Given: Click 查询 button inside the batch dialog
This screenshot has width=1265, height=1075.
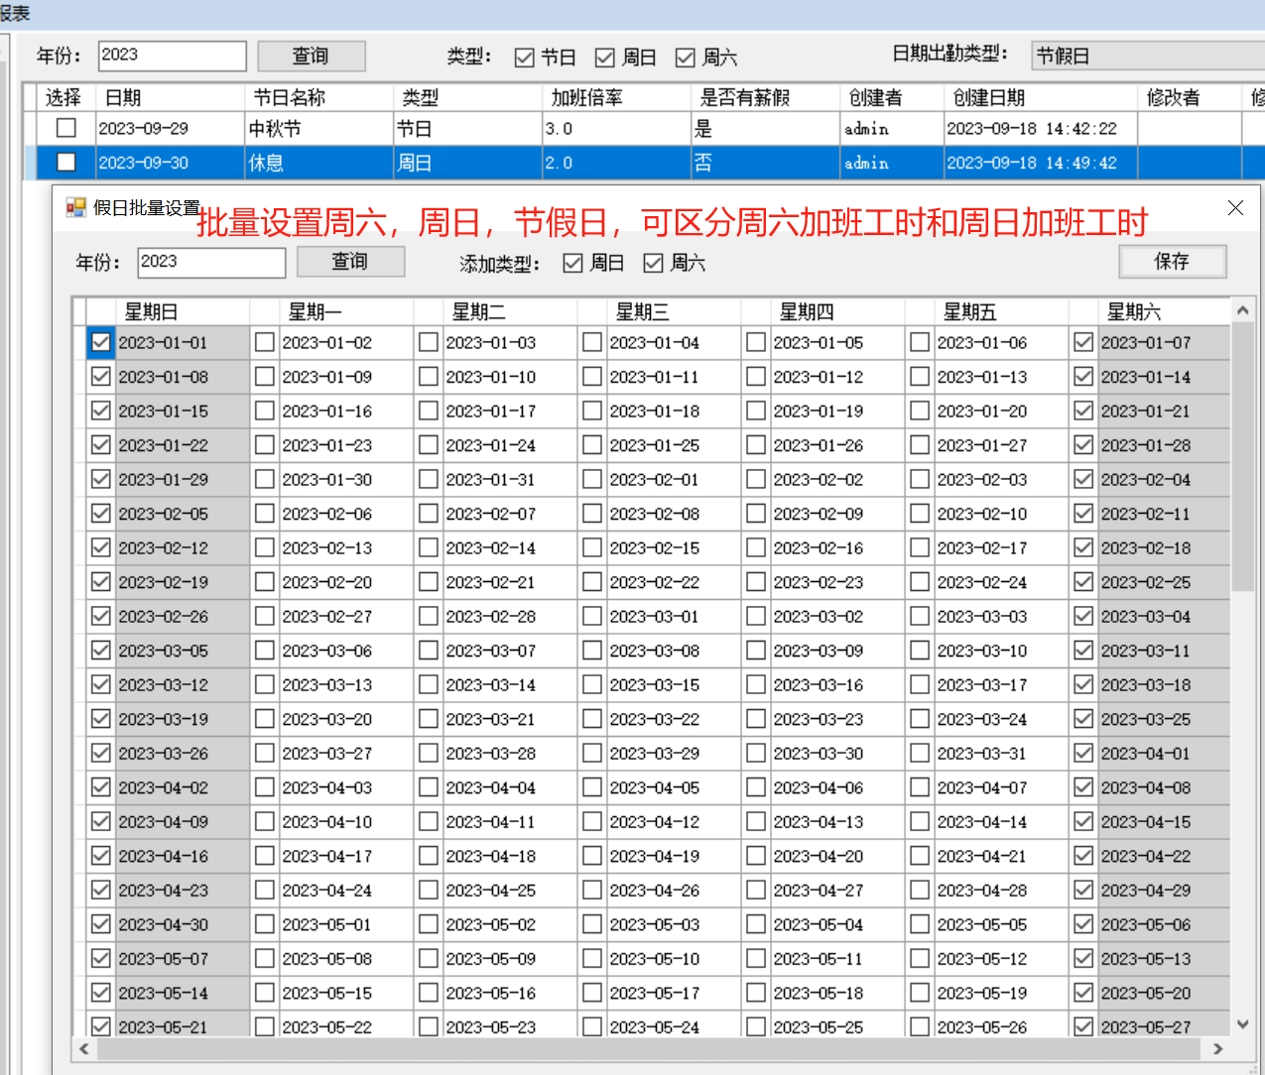Looking at the screenshot, I should tap(350, 262).
